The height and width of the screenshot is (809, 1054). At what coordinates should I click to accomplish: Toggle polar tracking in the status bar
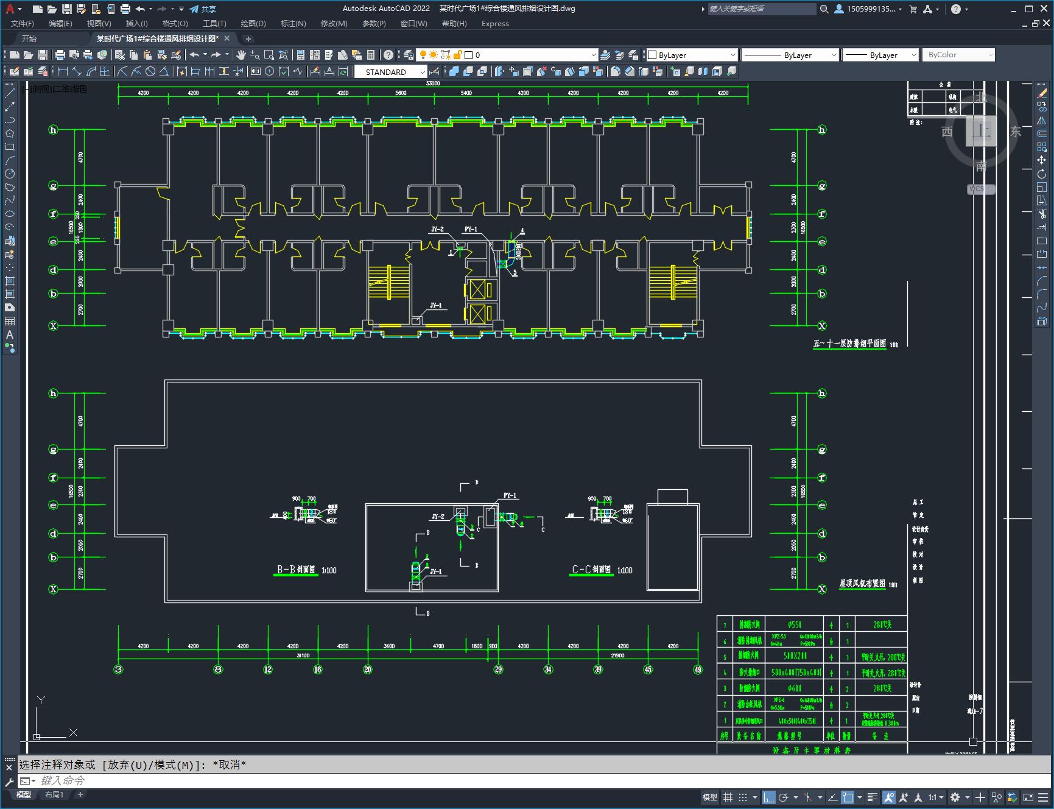(783, 797)
